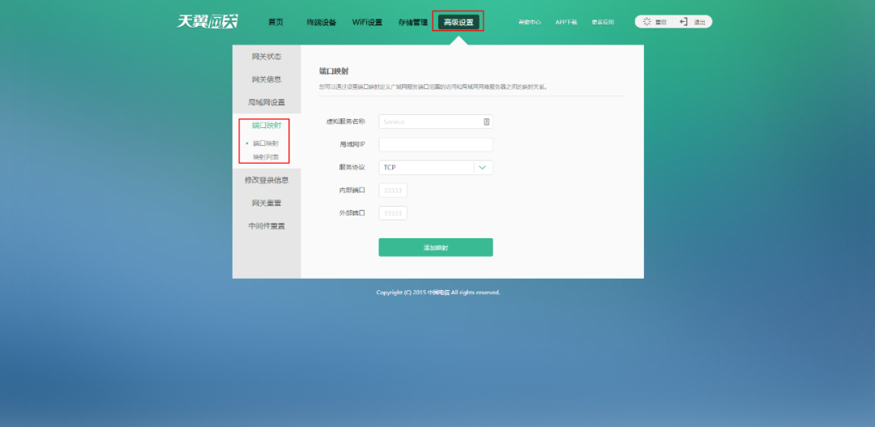This screenshot has height=427, width=875.
Task: Select the 存储管理 tab
Action: pos(412,22)
